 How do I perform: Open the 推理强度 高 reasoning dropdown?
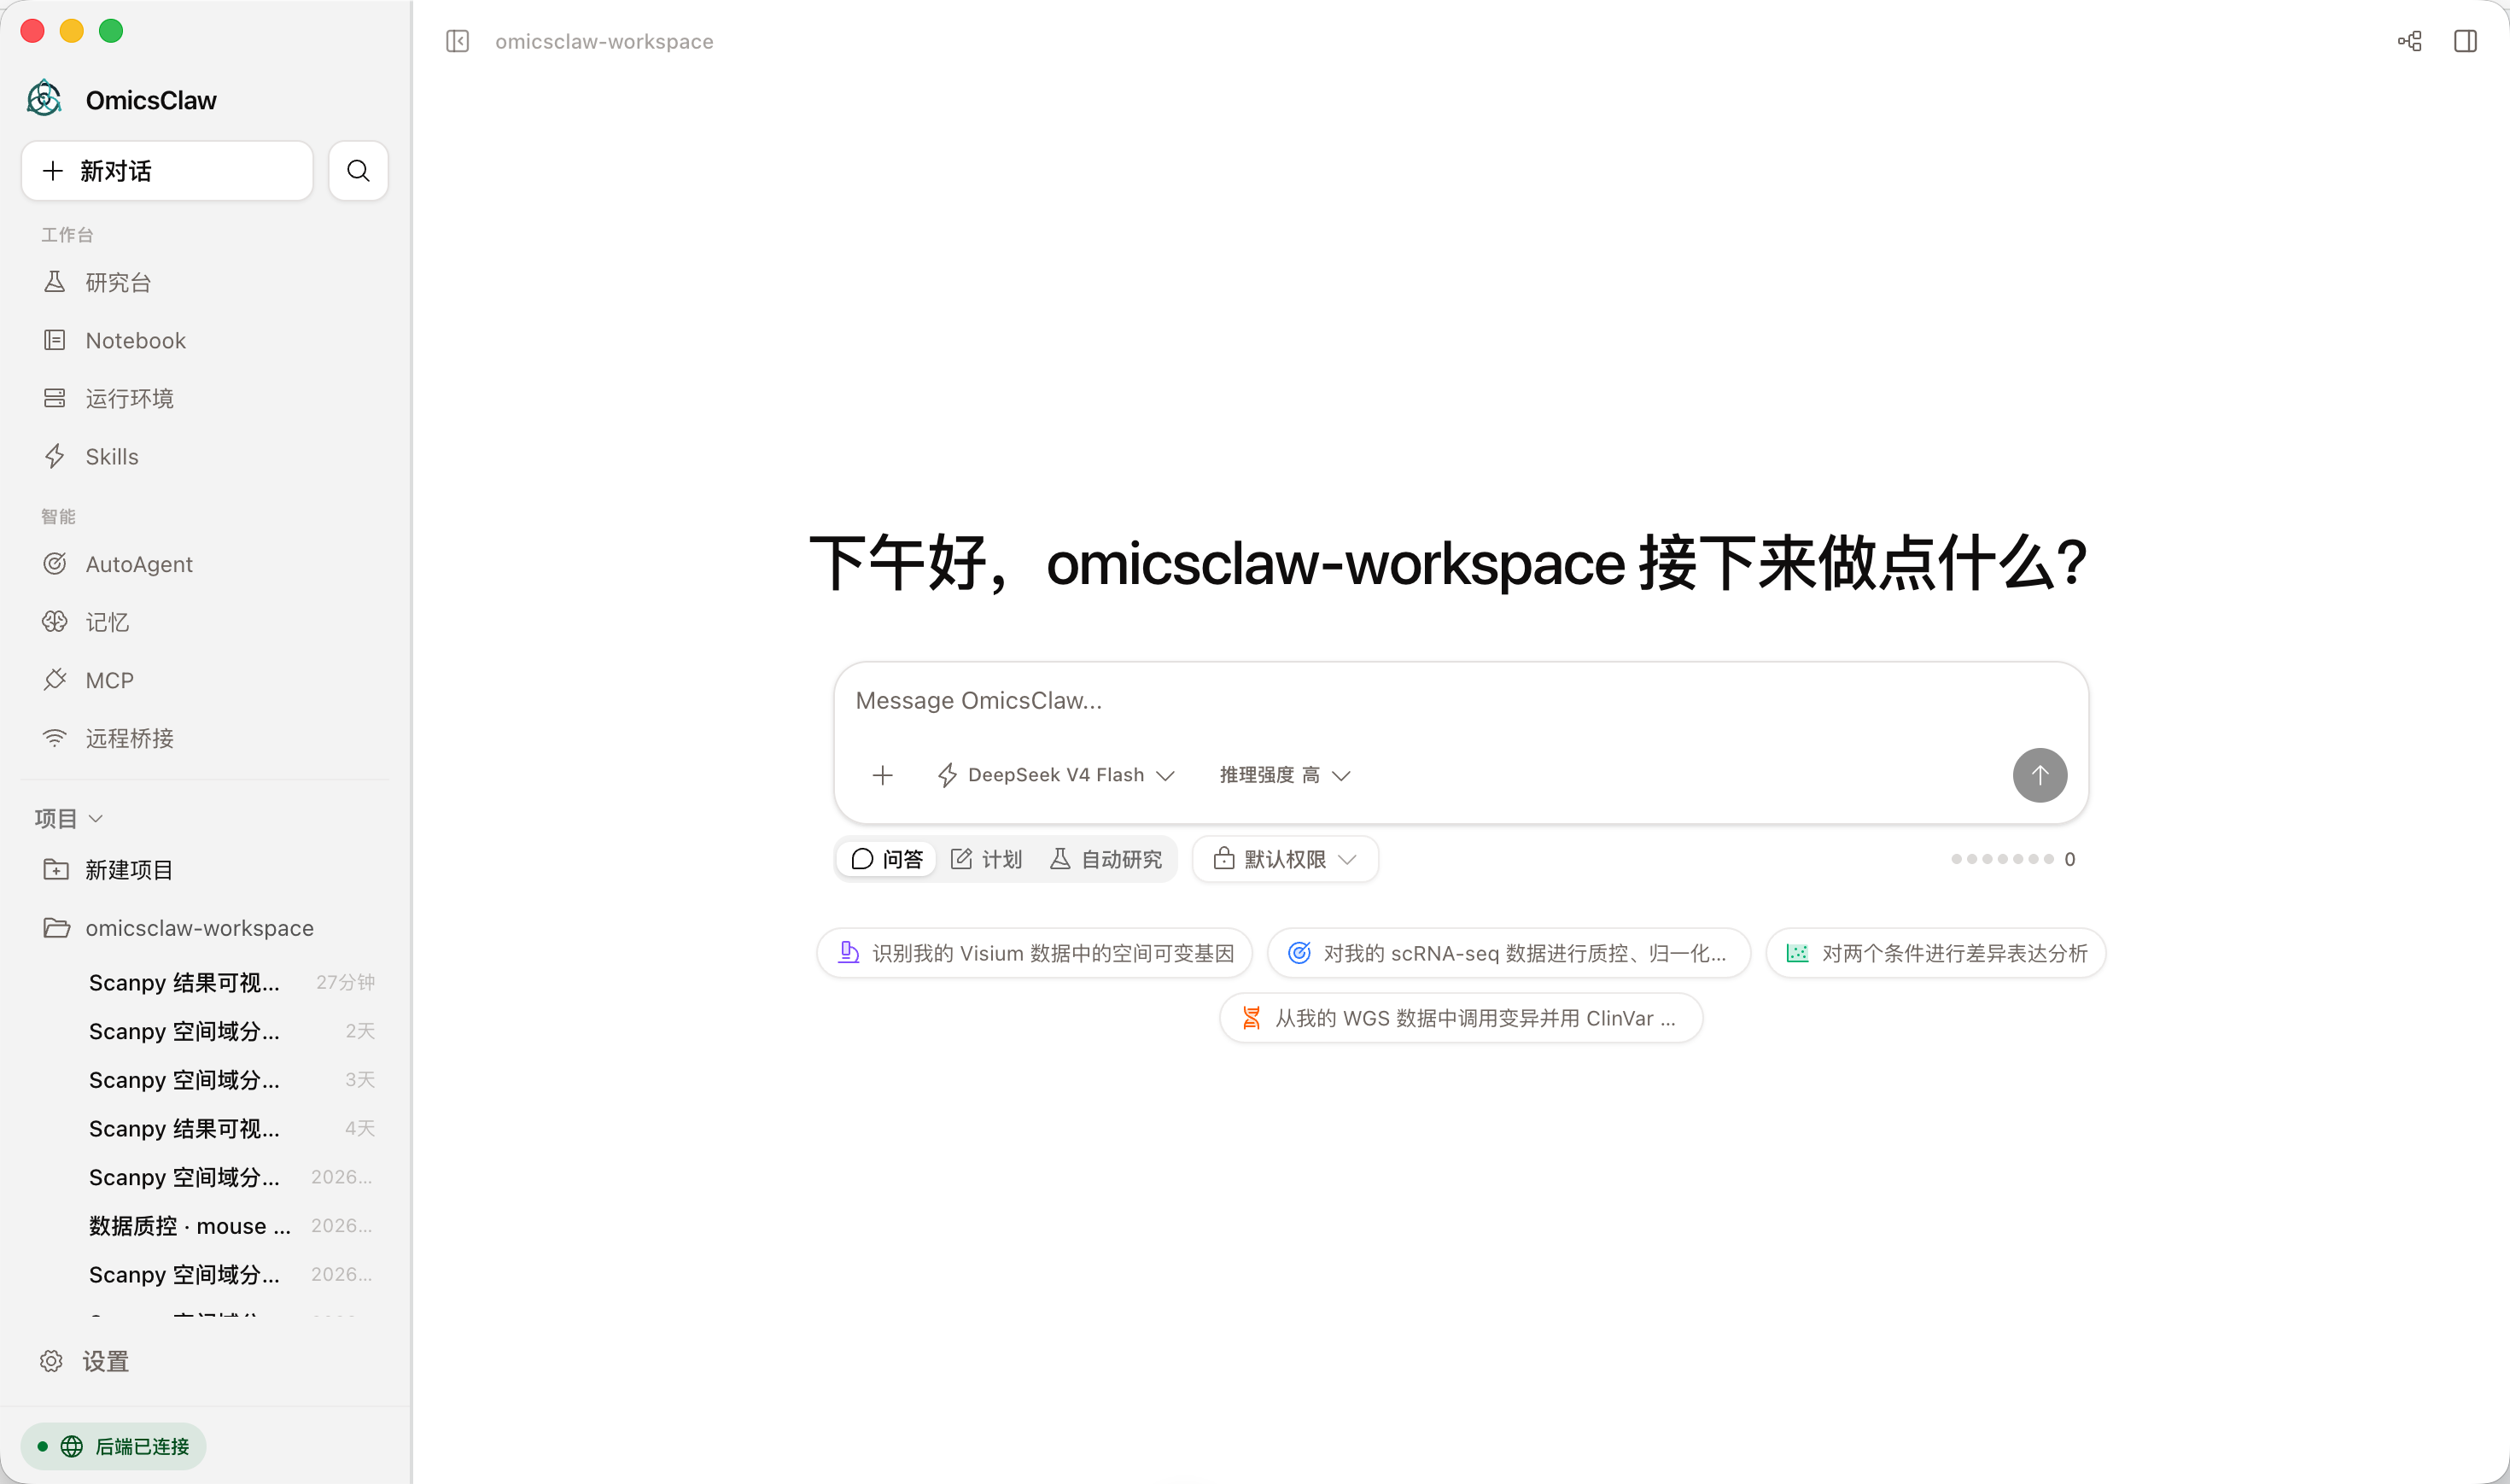[1286, 776]
